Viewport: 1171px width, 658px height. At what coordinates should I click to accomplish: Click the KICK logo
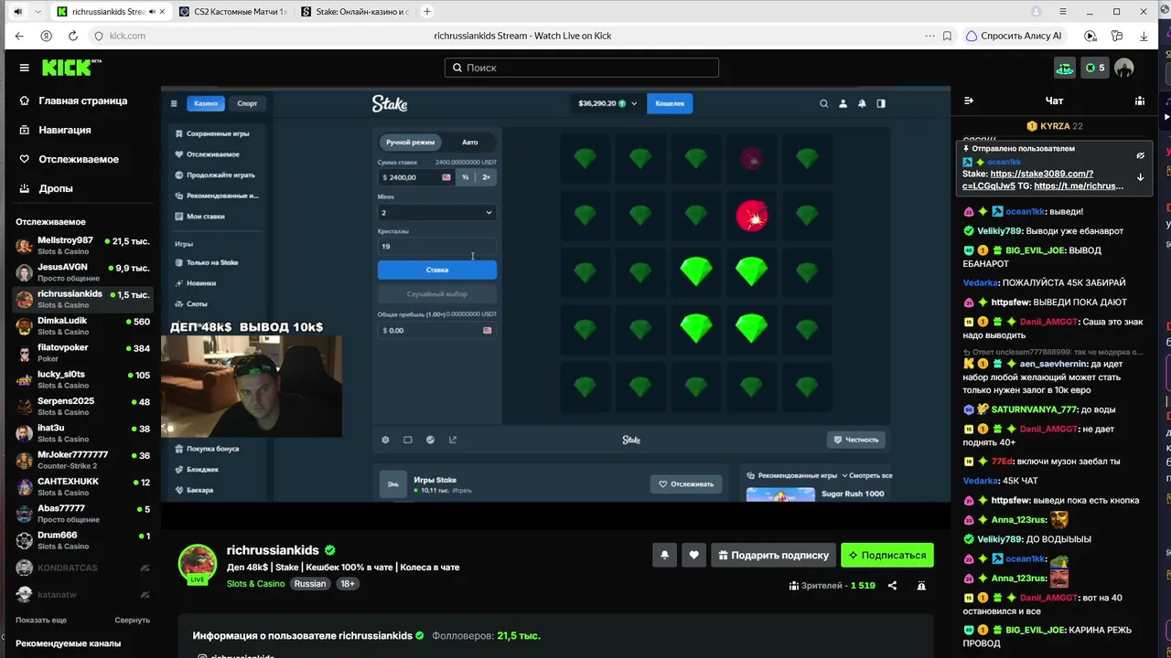[x=71, y=68]
